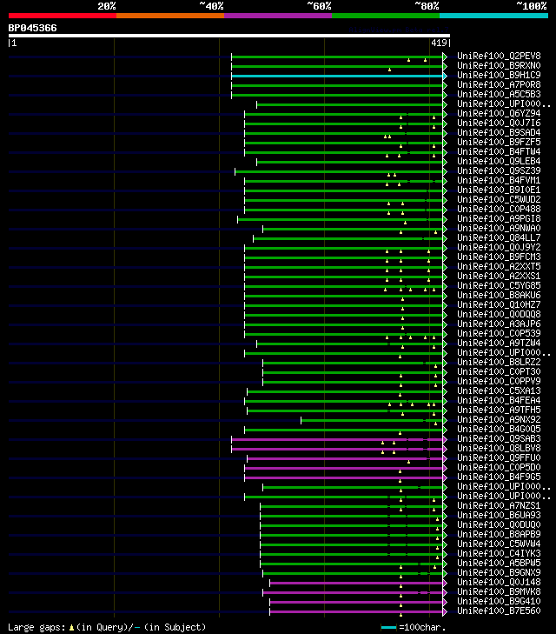
Task: Select hit UniRef100_B4G0Q5
Action: point(499,429)
